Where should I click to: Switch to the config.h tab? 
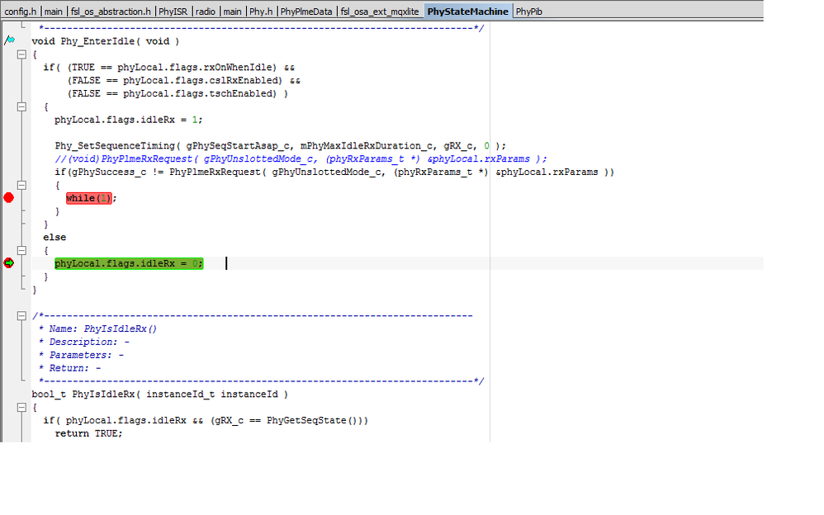pos(21,11)
